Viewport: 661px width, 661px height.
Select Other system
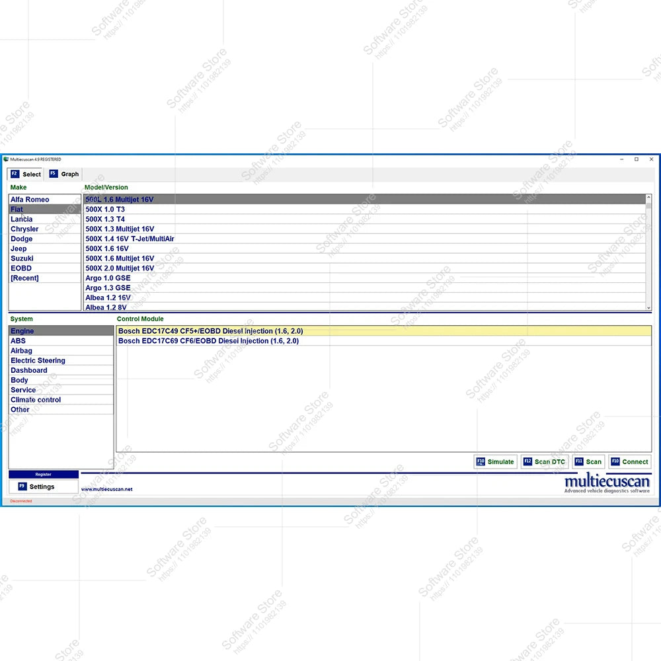tap(61, 410)
